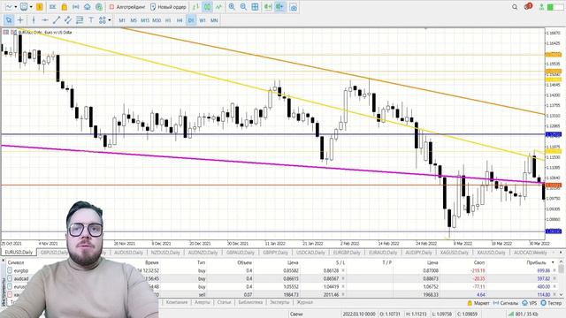Screen dimensions: 566x318
Task: Remove S/L on the eurgbp row
Action: point(343,270)
